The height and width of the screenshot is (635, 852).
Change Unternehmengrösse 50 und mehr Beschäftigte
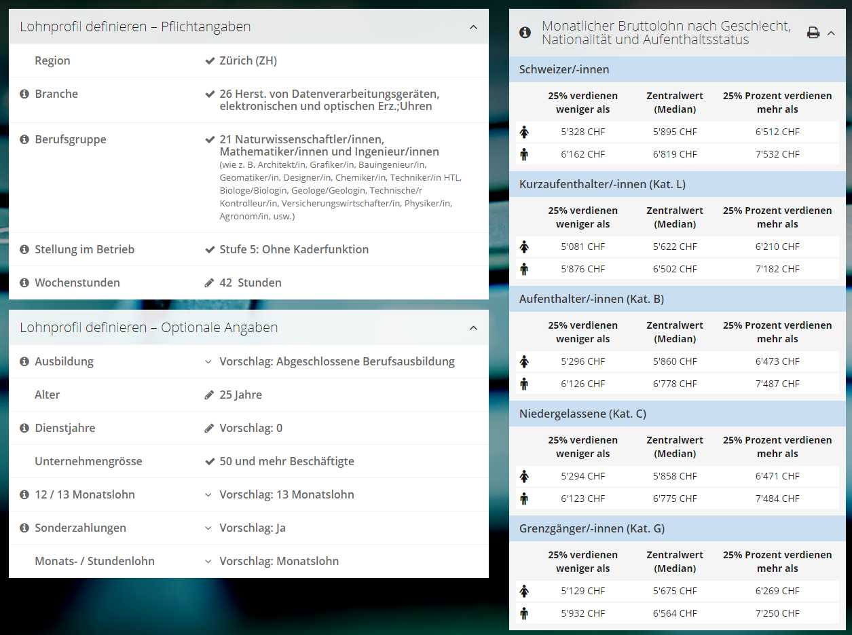[286, 461]
